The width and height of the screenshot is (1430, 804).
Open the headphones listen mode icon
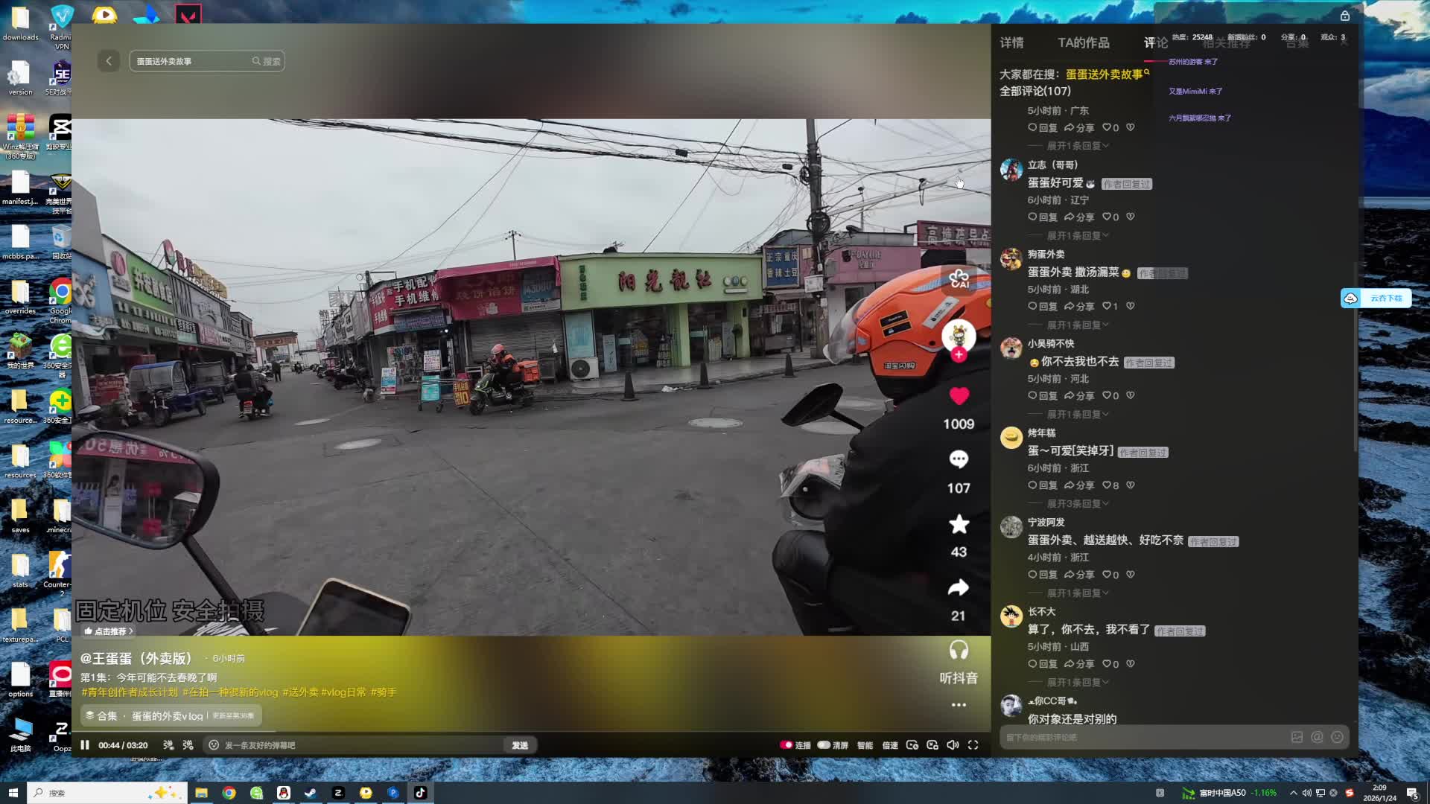pyautogui.click(x=959, y=651)
